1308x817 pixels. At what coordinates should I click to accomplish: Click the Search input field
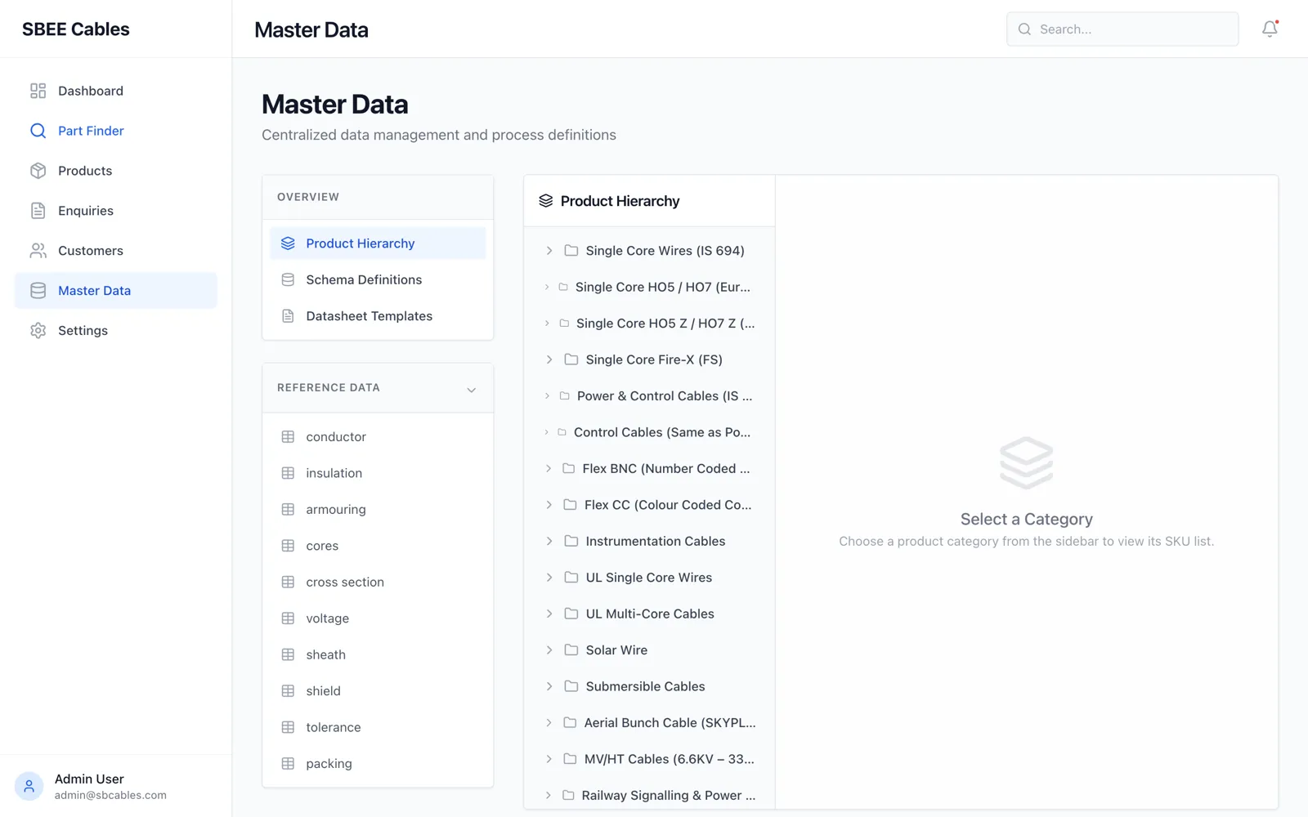click(x=1122, y=29)
